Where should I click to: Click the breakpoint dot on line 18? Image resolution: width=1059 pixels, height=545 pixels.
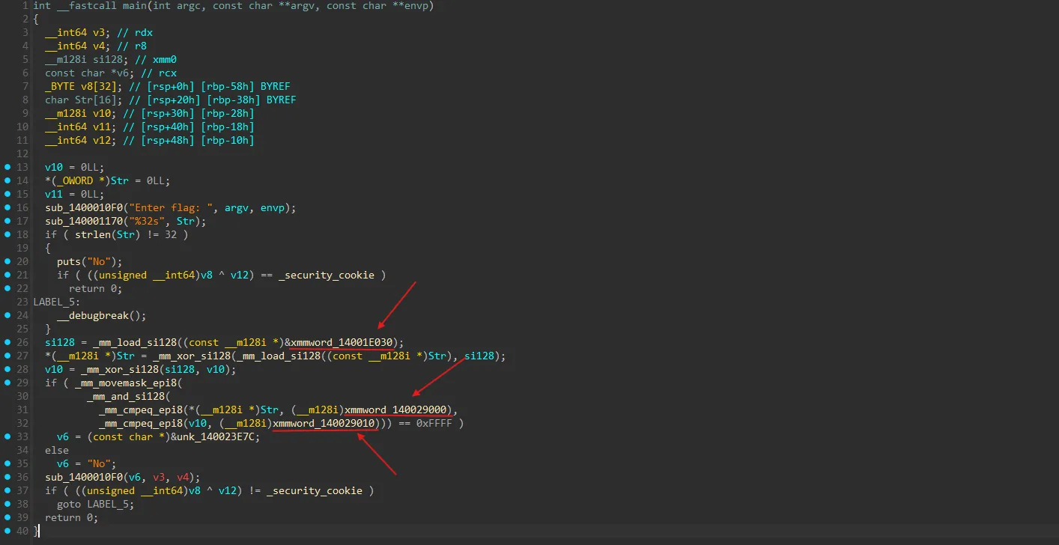(x=7, y=234)
